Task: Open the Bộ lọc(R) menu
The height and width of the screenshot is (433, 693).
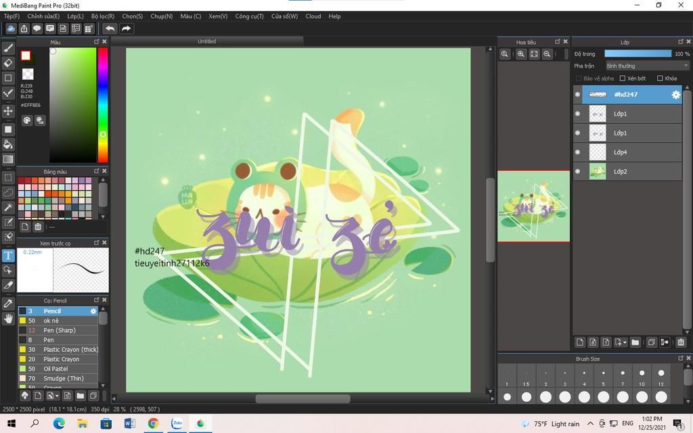Action: point(103,16)
